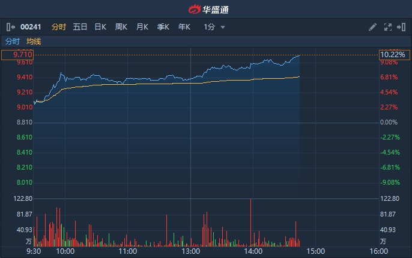
Task: Toggle the 分时 line legend
Action: click(13, 41)
